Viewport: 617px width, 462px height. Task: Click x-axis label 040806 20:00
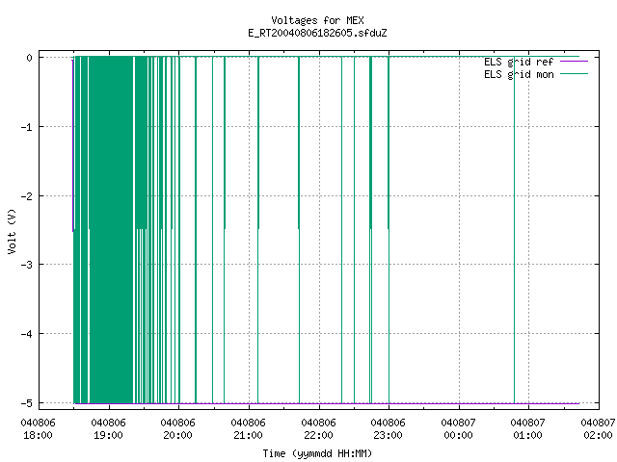click(178, 429)
